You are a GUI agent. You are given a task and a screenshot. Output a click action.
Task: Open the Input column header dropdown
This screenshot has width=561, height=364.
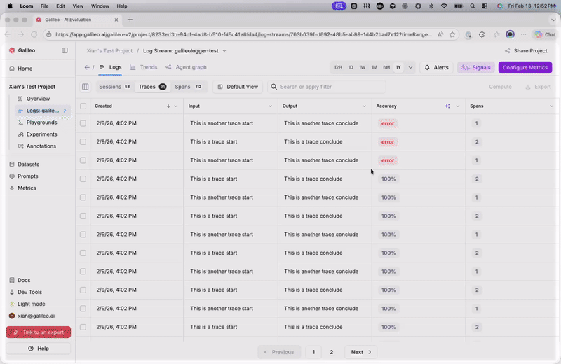tap(270, 106)
